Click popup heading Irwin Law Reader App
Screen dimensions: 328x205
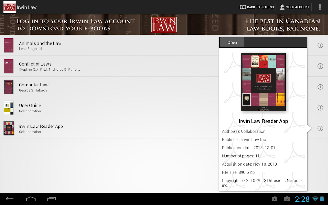click(263, 121)
